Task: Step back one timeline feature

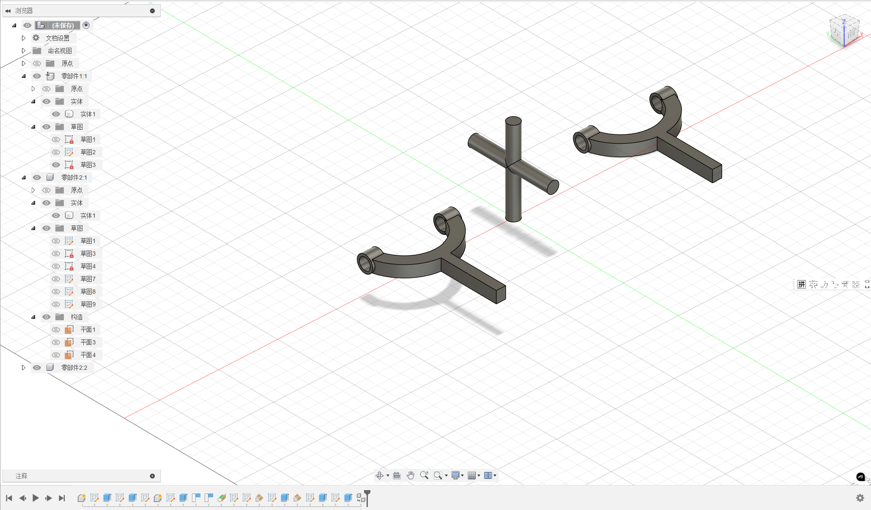Action: coord(22,498)
